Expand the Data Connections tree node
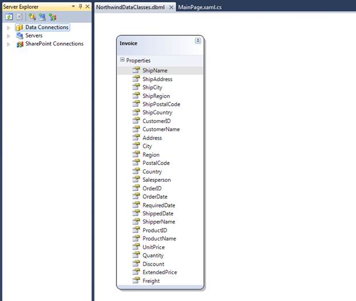The width and height of the screenshot is (356, 301). pos(9,28)
